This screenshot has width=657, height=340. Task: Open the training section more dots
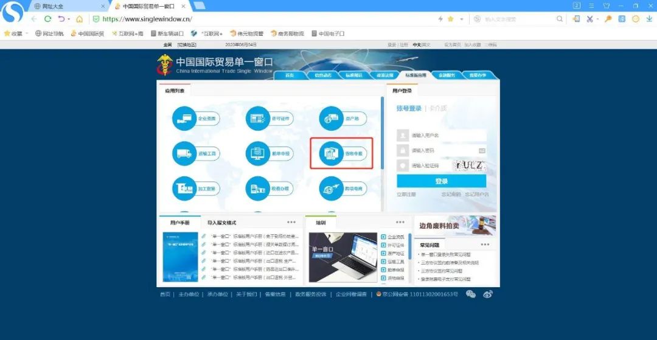pos(400,223)
